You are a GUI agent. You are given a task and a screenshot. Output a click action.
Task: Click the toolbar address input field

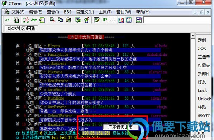click(177, 20)
